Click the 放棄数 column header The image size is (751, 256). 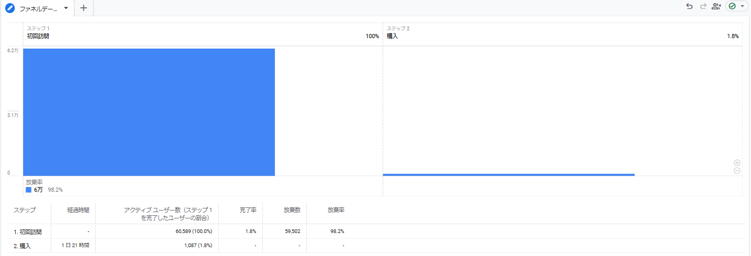(292, 210)
